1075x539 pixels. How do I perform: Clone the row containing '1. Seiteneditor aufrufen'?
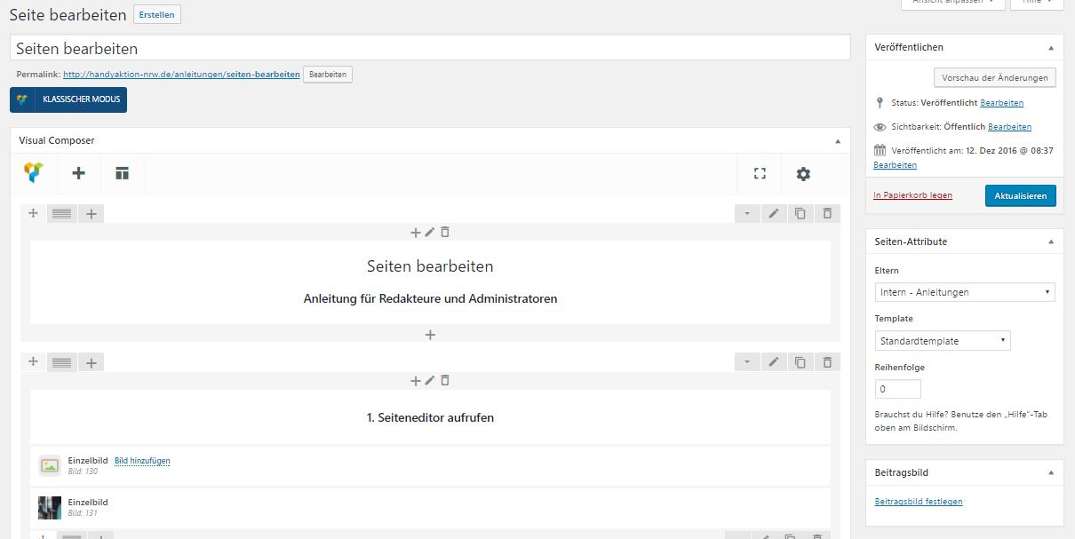[800, 362]
